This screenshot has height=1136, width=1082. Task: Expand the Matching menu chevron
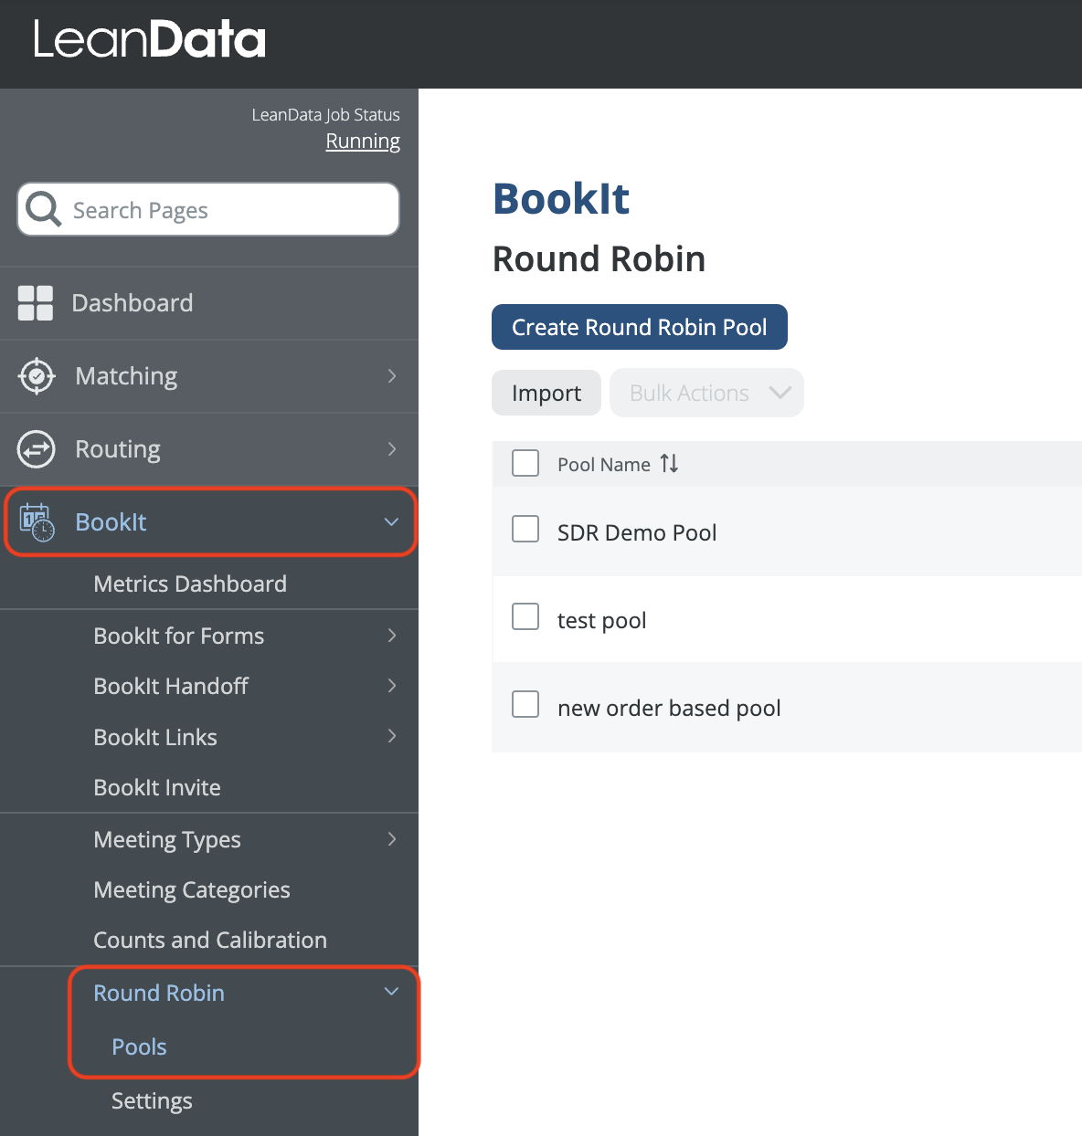pyautogui.click(x=392, y=376)
